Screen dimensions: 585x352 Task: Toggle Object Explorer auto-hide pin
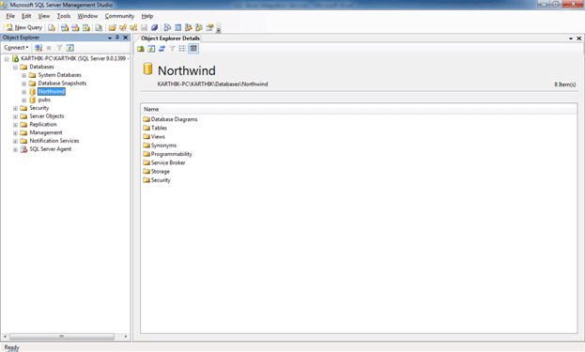click(x=117, y=38)
